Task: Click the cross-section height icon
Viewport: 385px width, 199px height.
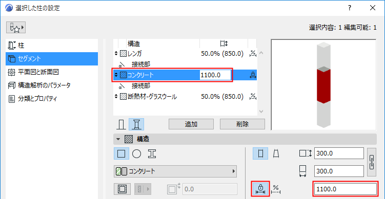Action: point(305,153)
